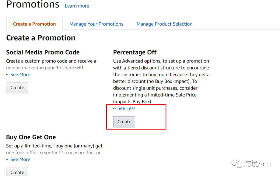Expand See More under Buy One Get One
This screenshot has height=176, width=280.
pos(20,159)
